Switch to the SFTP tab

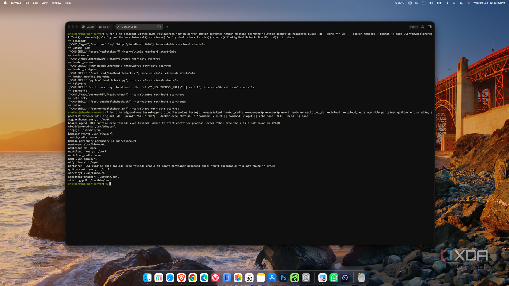tap(105, 27)
